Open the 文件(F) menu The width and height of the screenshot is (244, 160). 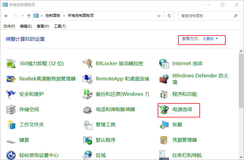click(9, 26)
